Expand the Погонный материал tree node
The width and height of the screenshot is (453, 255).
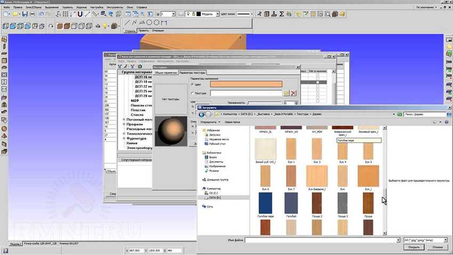(x=124, y=119)
